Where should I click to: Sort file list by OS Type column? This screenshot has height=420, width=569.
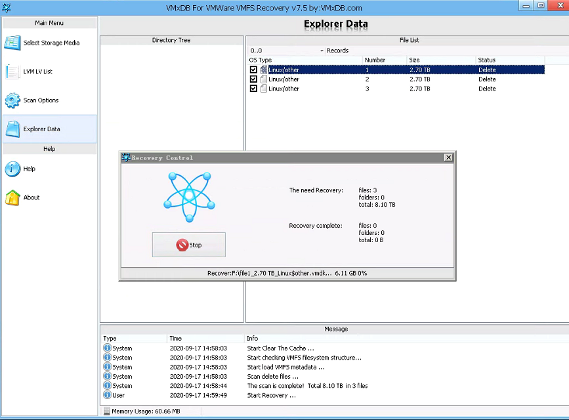coord(305,60)
